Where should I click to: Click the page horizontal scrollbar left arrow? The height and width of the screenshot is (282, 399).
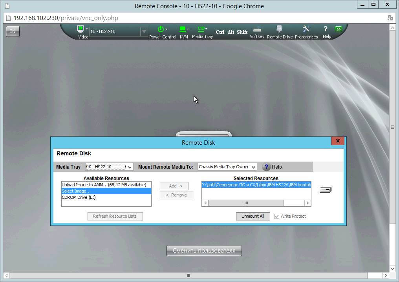pos(6,276)
